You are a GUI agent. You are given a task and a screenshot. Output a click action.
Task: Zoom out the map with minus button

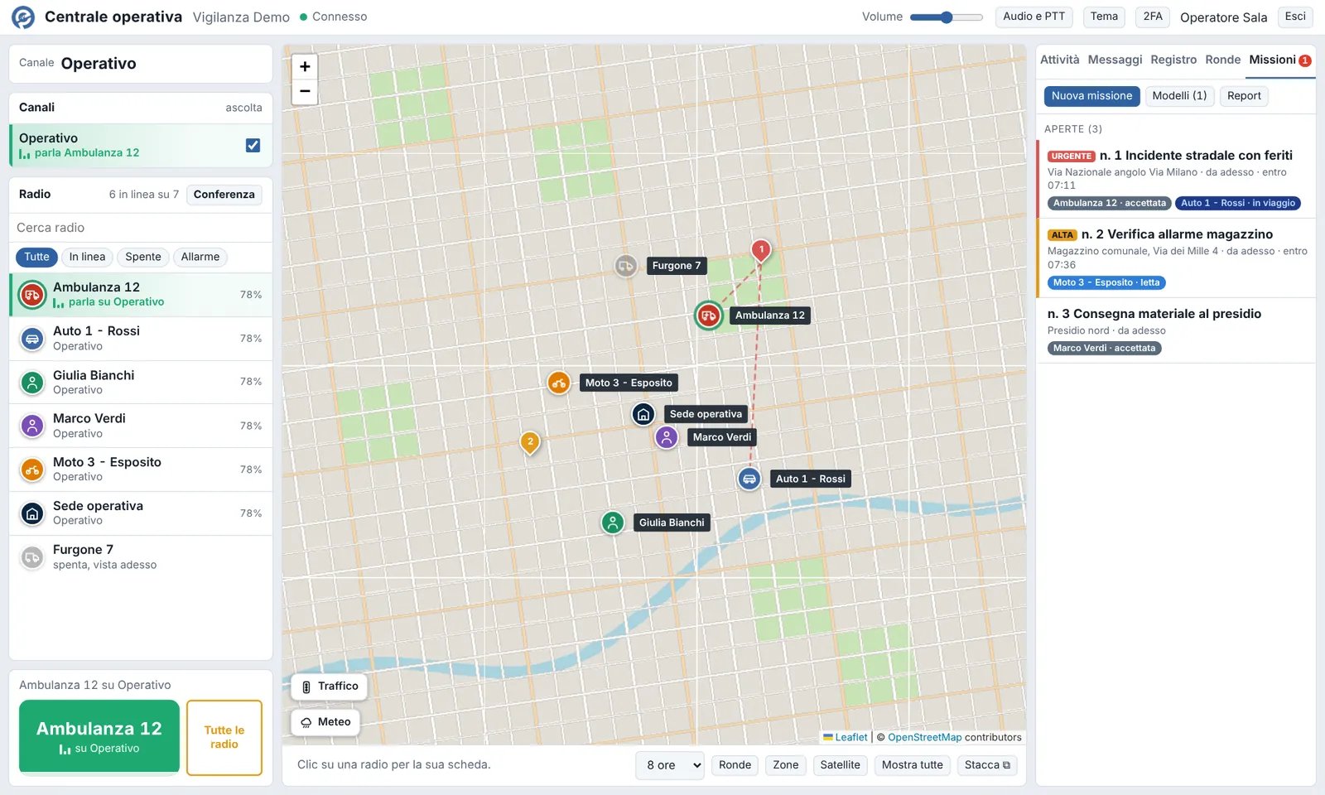[x=305, y=91]
